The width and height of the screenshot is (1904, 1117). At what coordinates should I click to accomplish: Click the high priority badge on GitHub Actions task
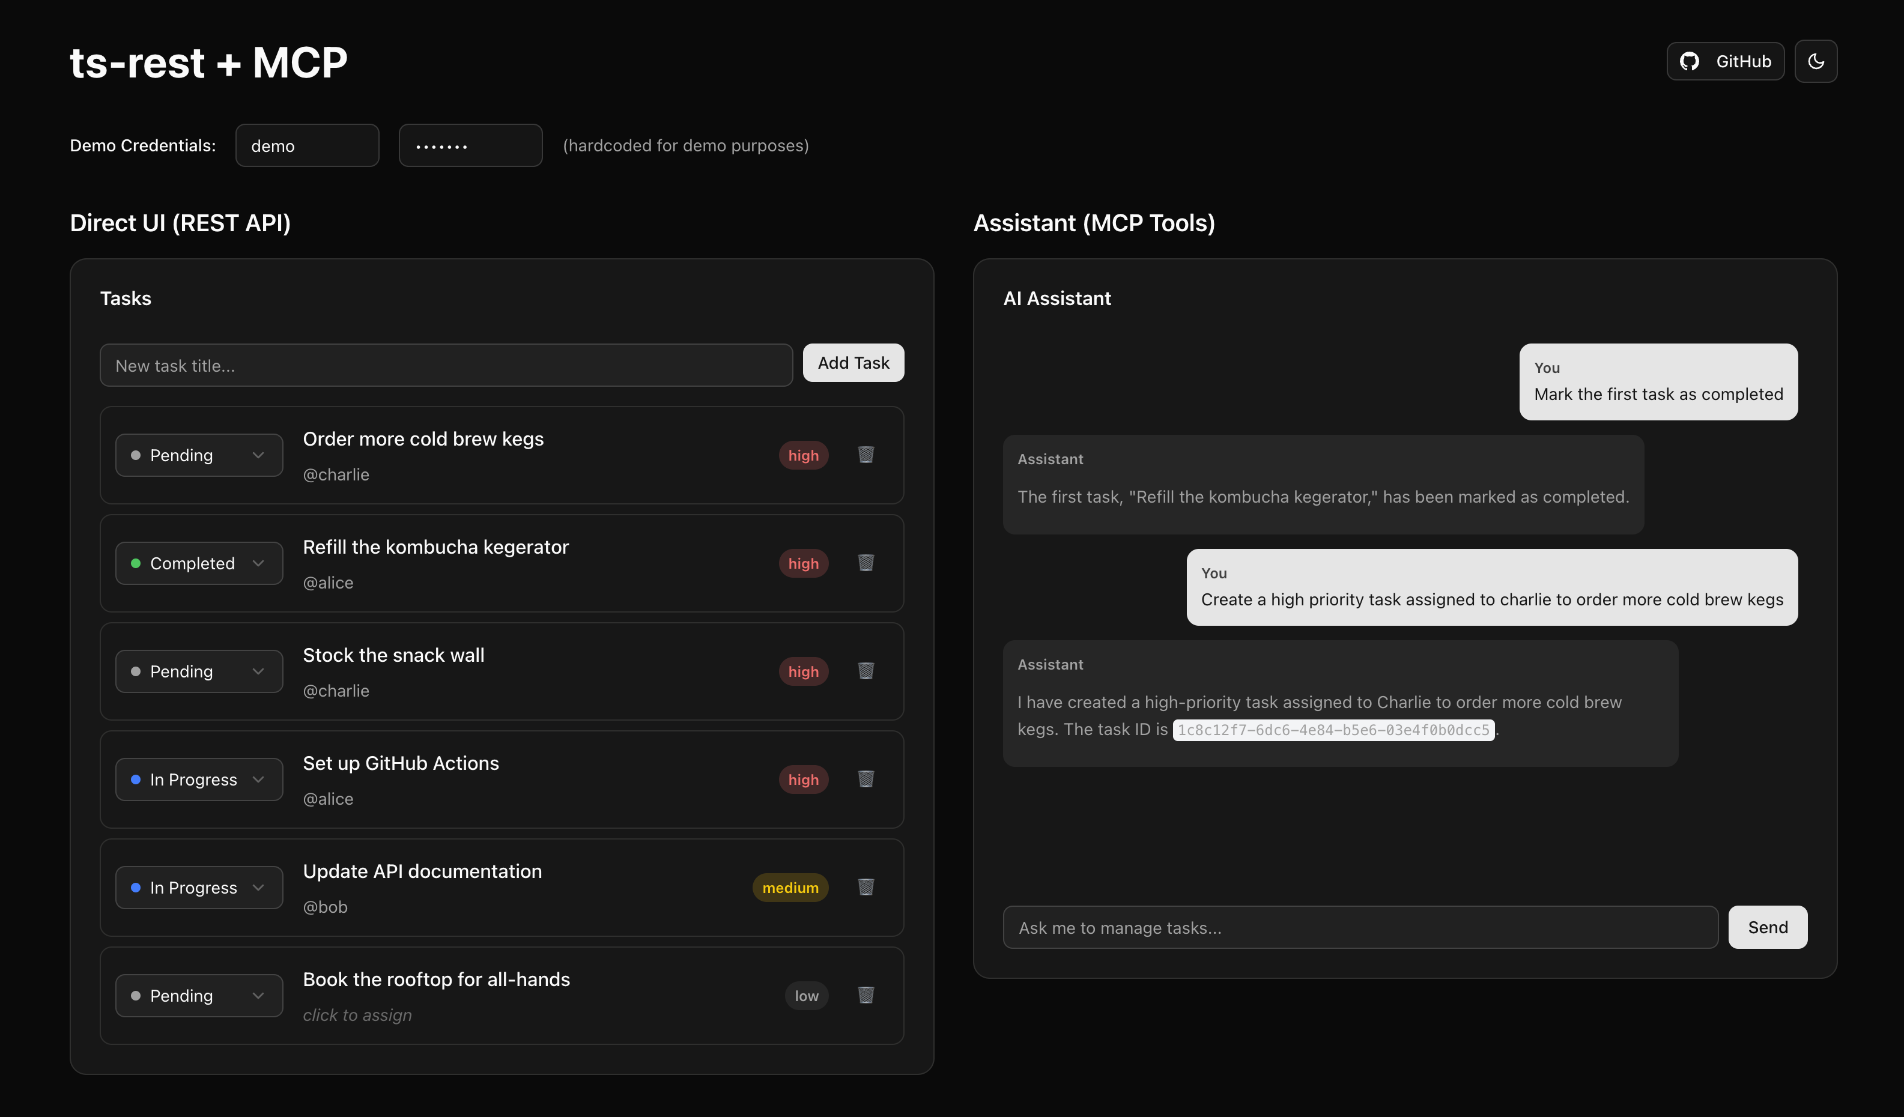click(803, 779)
